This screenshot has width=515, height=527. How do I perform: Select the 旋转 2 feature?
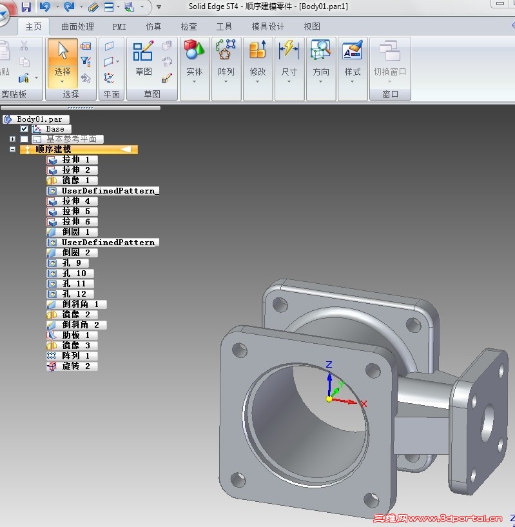click(72, 366)
